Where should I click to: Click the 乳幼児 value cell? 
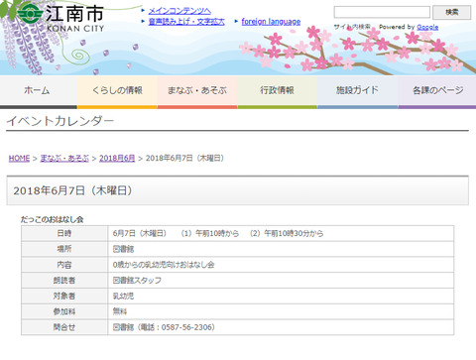click(281, 296)
